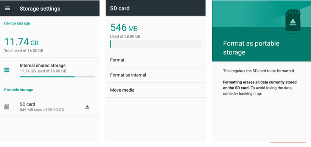This screenshot has height=147, width=311.
Task: Click the Portable storage section header
Action: click(x=19, y=90)
